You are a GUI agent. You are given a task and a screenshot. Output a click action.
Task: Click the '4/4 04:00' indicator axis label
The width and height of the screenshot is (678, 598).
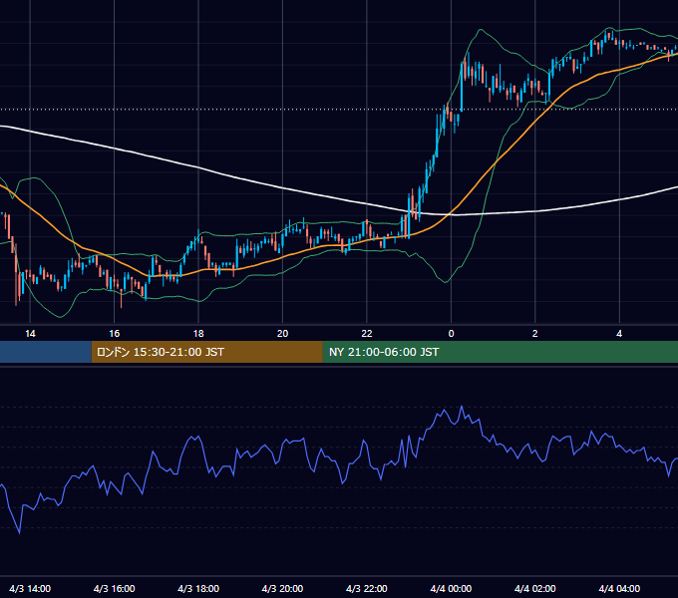pos(619,588)
